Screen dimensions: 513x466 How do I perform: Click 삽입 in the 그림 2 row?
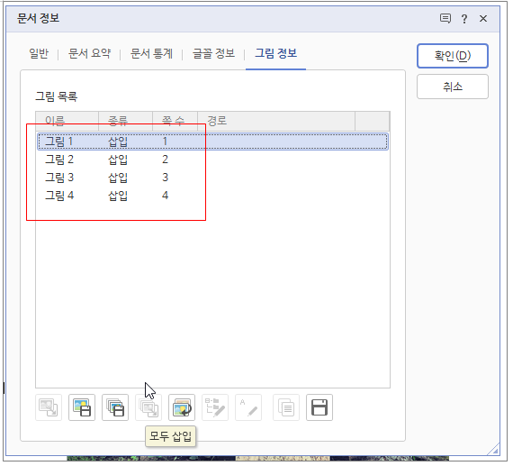click(119, 160)
